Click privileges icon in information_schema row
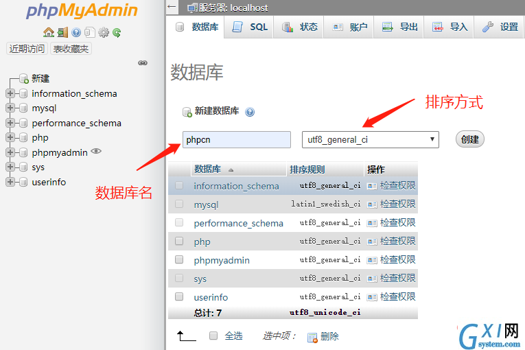Image resolution: width=525 pixels, height=350 pixels. (372, 186)
